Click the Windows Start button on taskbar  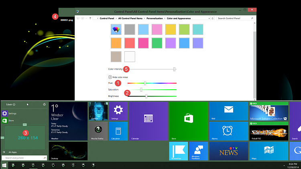point(4,165)
